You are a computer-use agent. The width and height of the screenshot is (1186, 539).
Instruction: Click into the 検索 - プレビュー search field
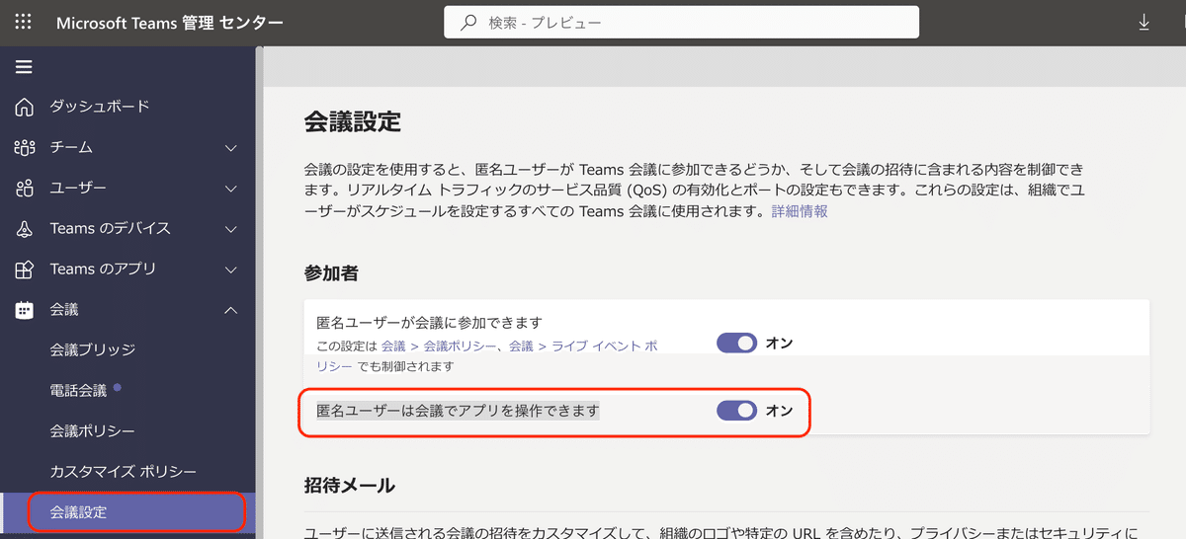682,22
